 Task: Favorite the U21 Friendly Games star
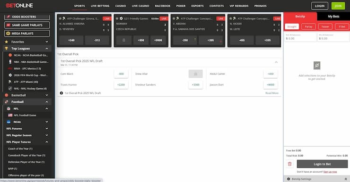coord(117,18)
